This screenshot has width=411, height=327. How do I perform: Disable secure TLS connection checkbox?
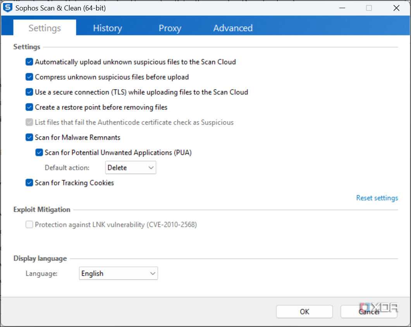click(29, 92)
